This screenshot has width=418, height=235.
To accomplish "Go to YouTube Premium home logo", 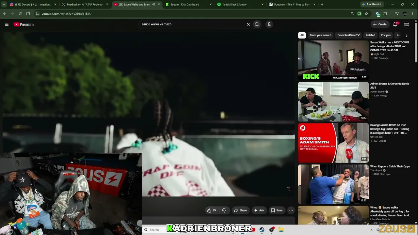I will click(x=24, y=24).
